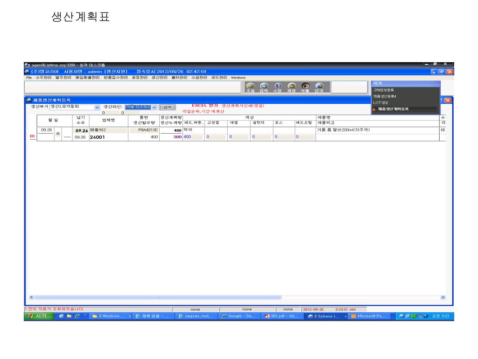Click the segsan_mst taskbar button
The height and width of the screenshot is (359, 478).
pyautogui.click(x=196, y=316)
